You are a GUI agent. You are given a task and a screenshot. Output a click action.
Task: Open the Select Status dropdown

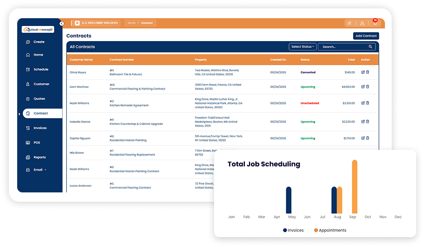coord(302,47)
